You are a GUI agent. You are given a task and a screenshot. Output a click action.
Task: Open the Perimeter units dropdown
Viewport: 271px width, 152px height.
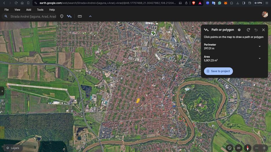(x=259, y=46)
